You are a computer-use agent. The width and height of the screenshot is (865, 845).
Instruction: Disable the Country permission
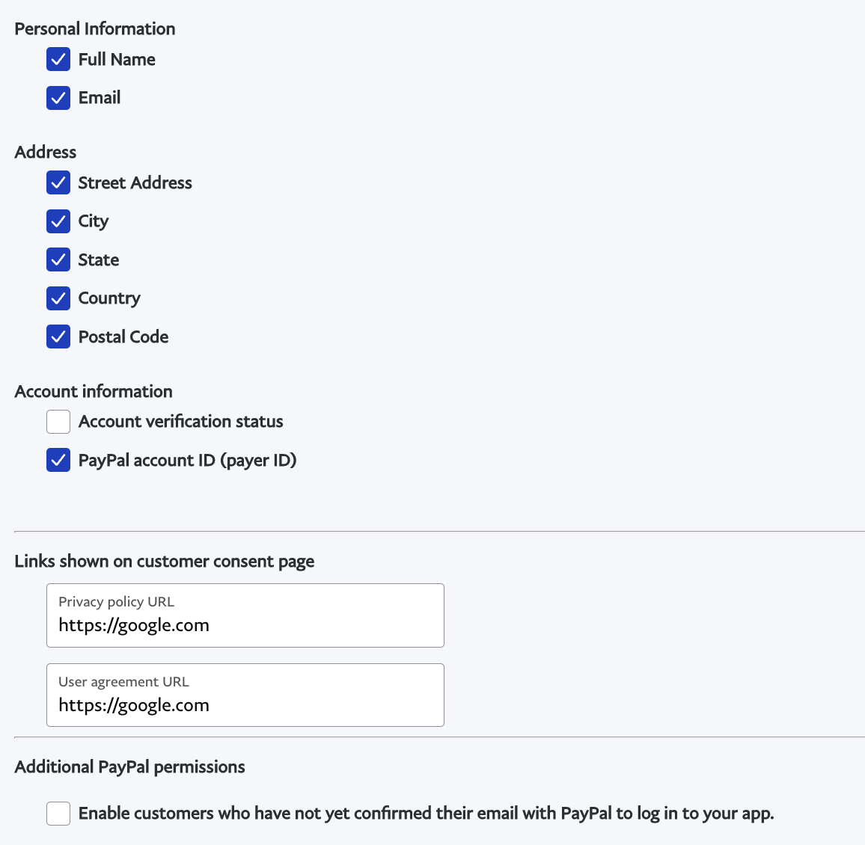click(x=58, y=298)
